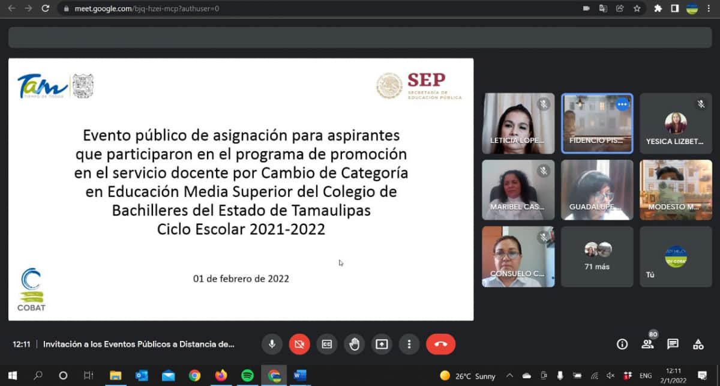Viewport: 720px width, 386px height.
Task: Open Spotify from the Windows taskbar
Action: pyautogui.click(x=247, y=376)
